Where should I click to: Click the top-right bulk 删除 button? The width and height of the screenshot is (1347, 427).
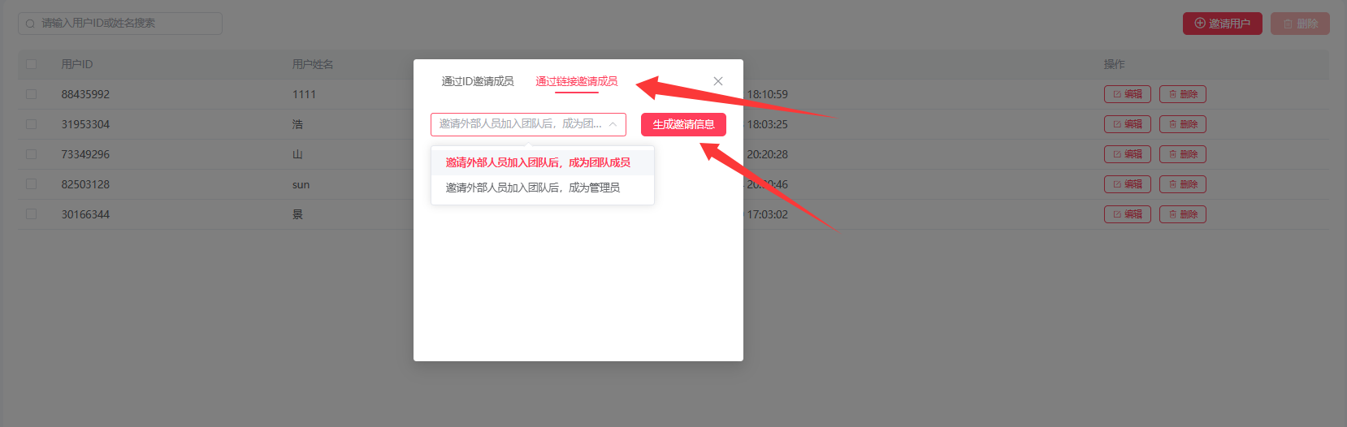(1300, 24)
